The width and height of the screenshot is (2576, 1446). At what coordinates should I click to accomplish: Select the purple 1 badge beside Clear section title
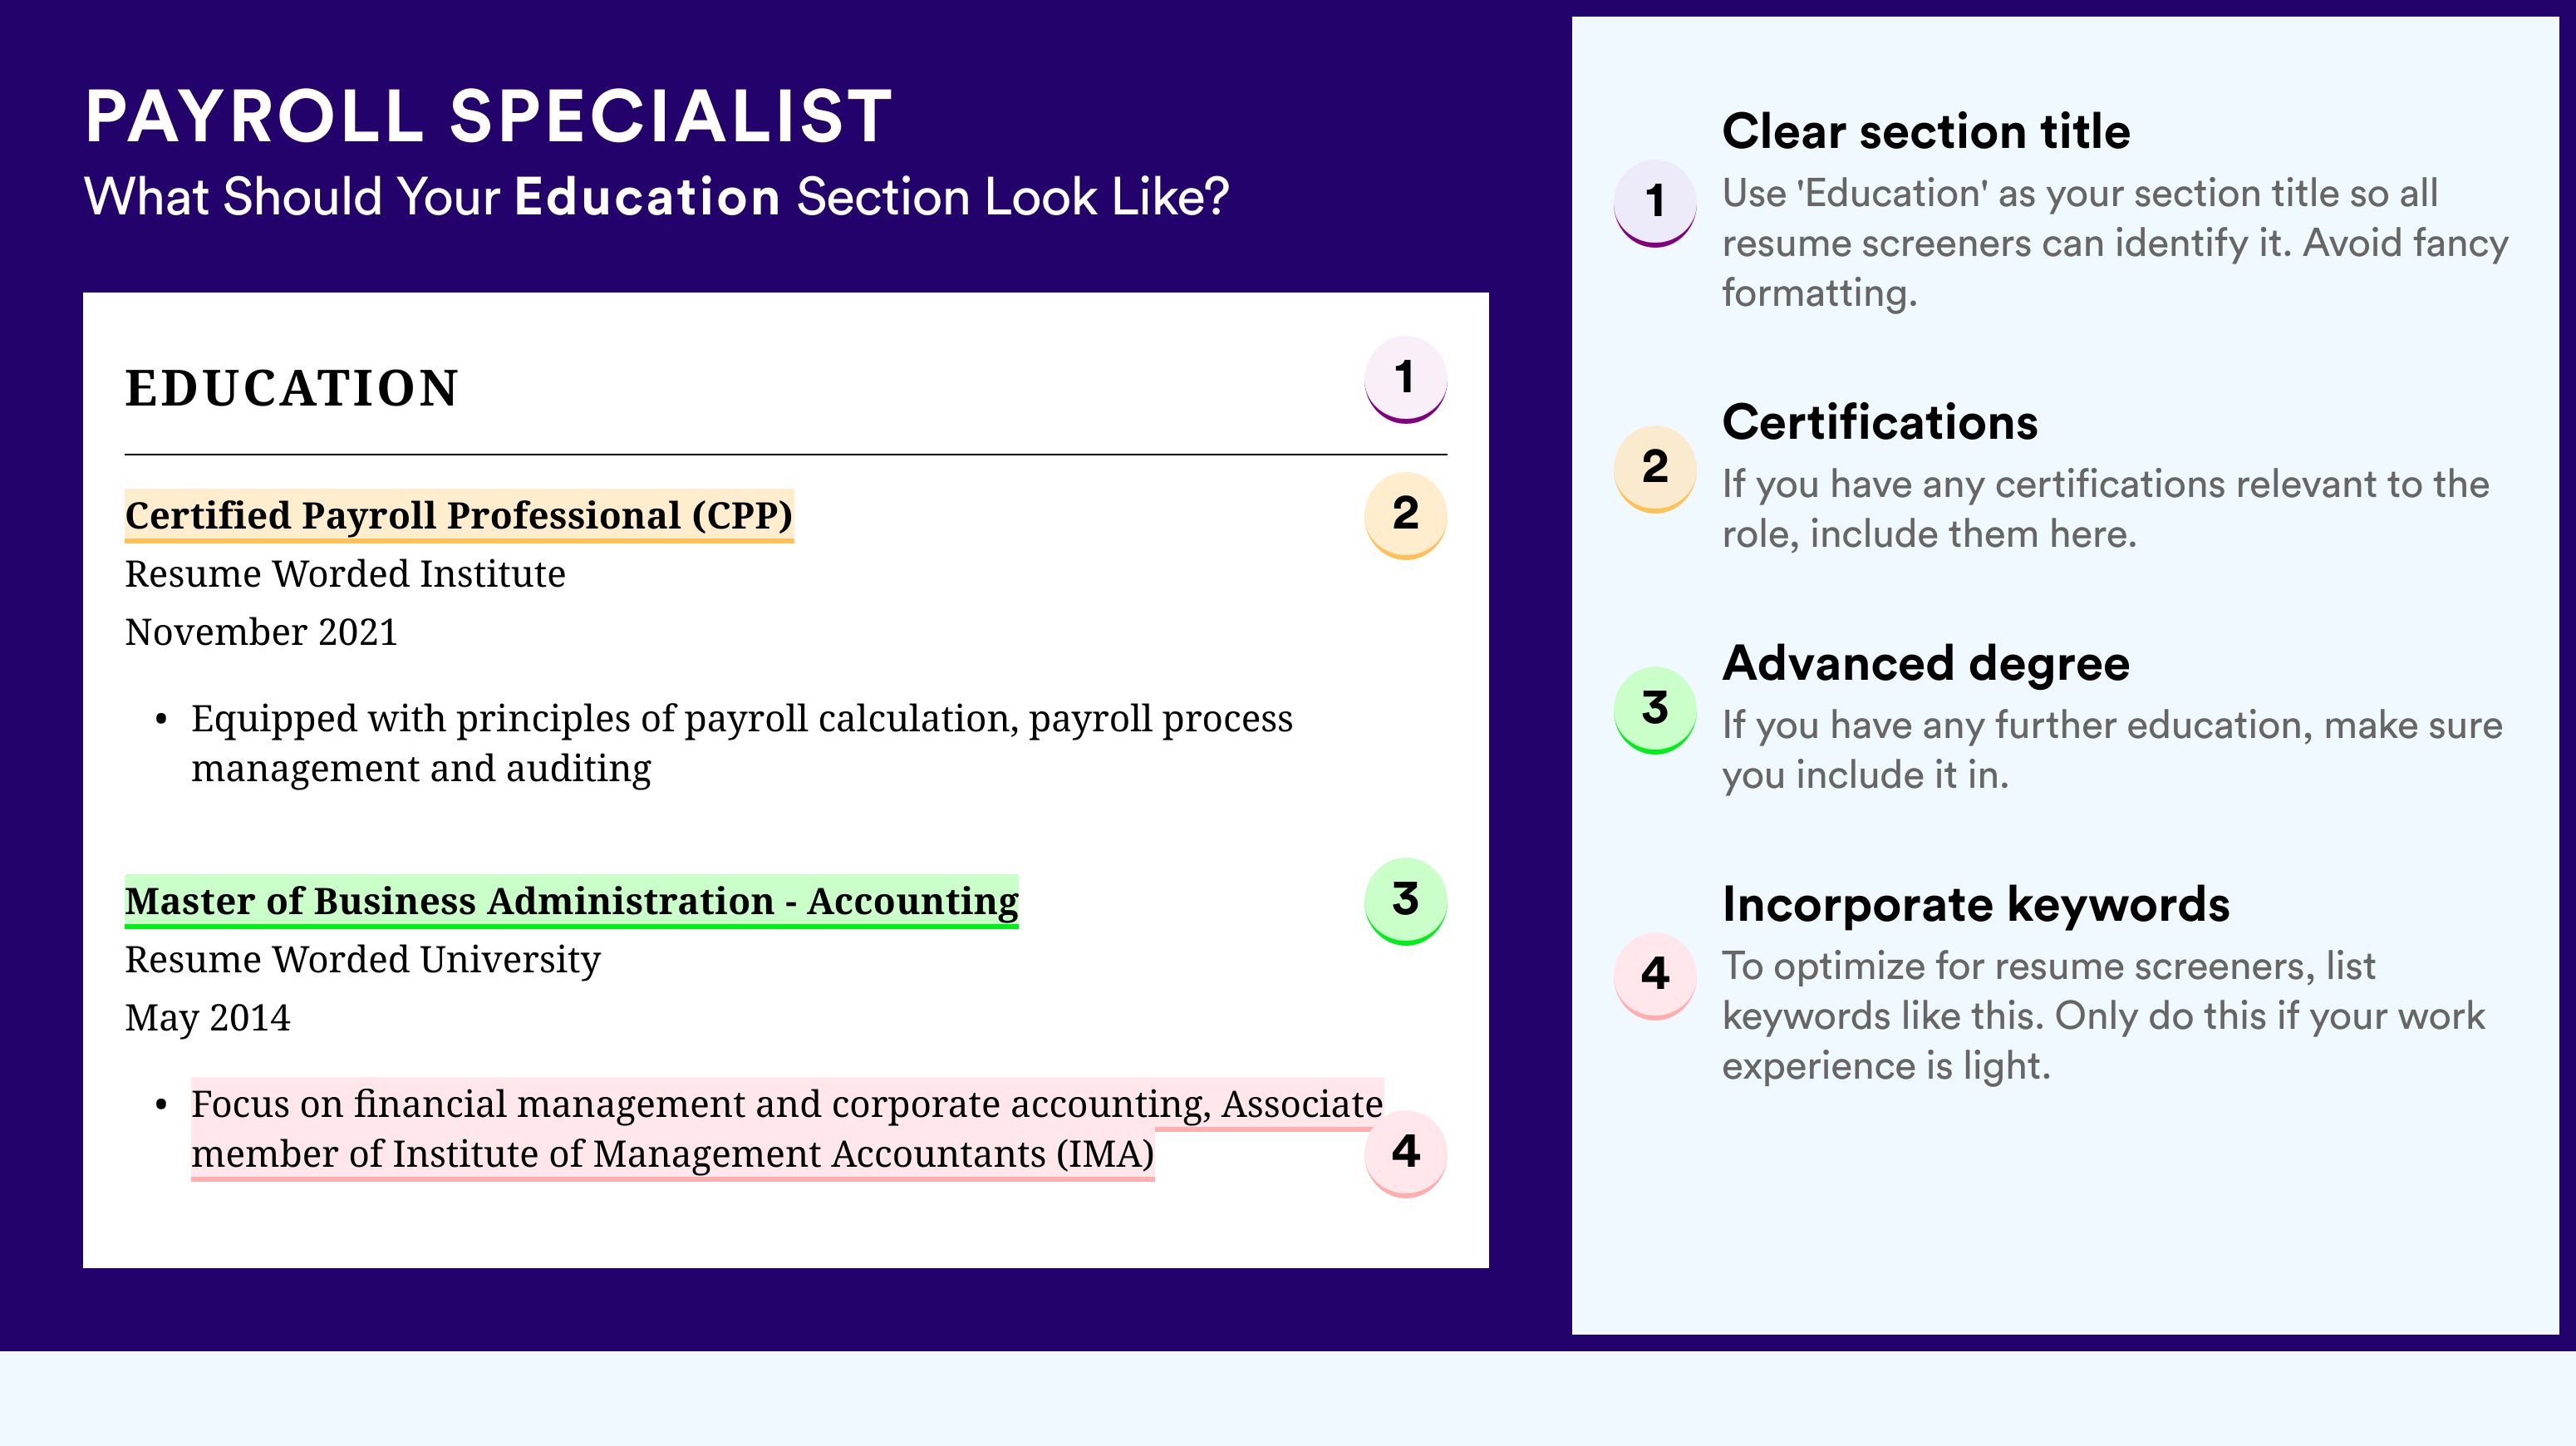point(1655,203)
